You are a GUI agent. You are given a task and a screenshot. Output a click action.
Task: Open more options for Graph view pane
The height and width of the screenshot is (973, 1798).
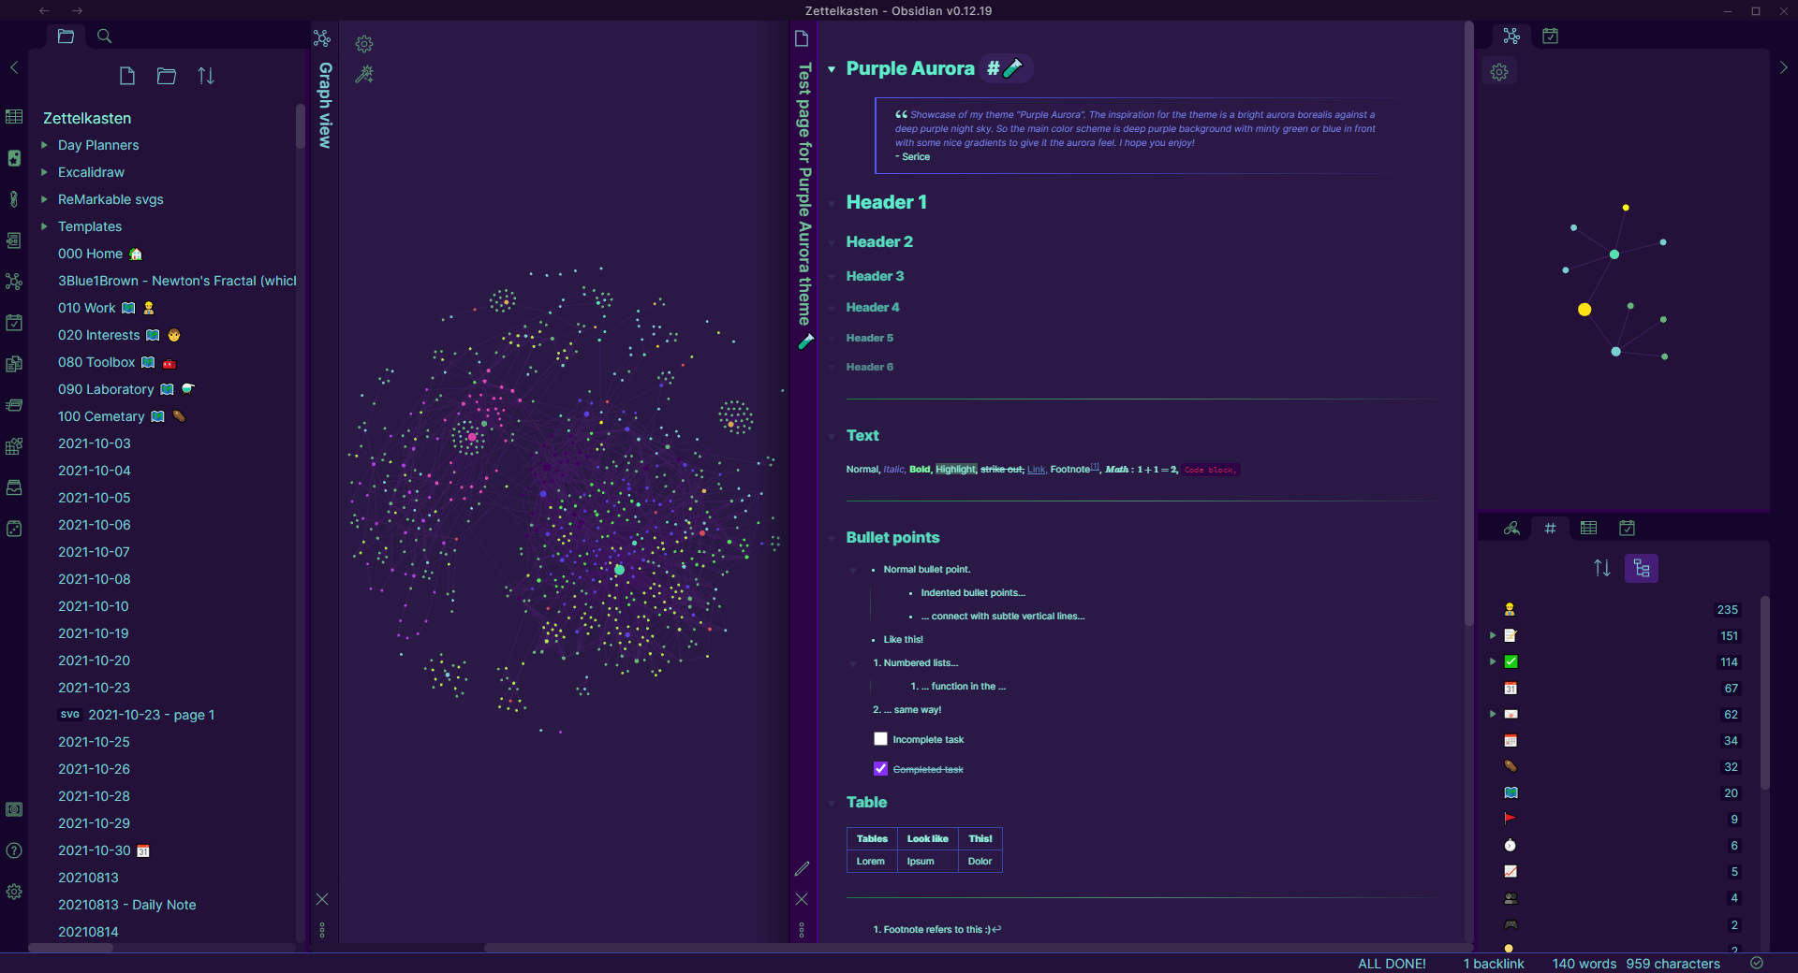tap(322, 930)
